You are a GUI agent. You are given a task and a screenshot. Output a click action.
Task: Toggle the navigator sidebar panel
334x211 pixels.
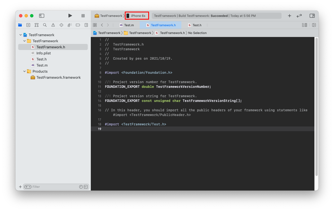42,16
